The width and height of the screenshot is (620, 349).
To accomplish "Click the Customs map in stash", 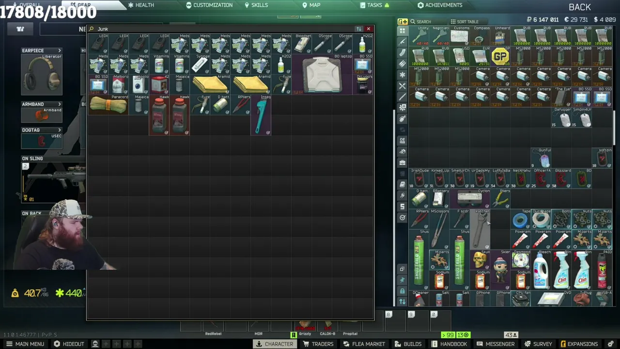I will coord(459,36).
